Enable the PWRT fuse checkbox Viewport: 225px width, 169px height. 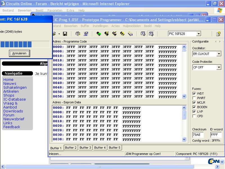(x=194, y=98)
